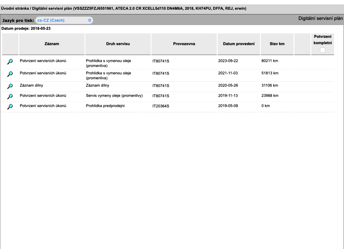Select the 31106 km mileage cell
Image resolution: width=344 pixels, height=249 pixels.
[270, 85]
